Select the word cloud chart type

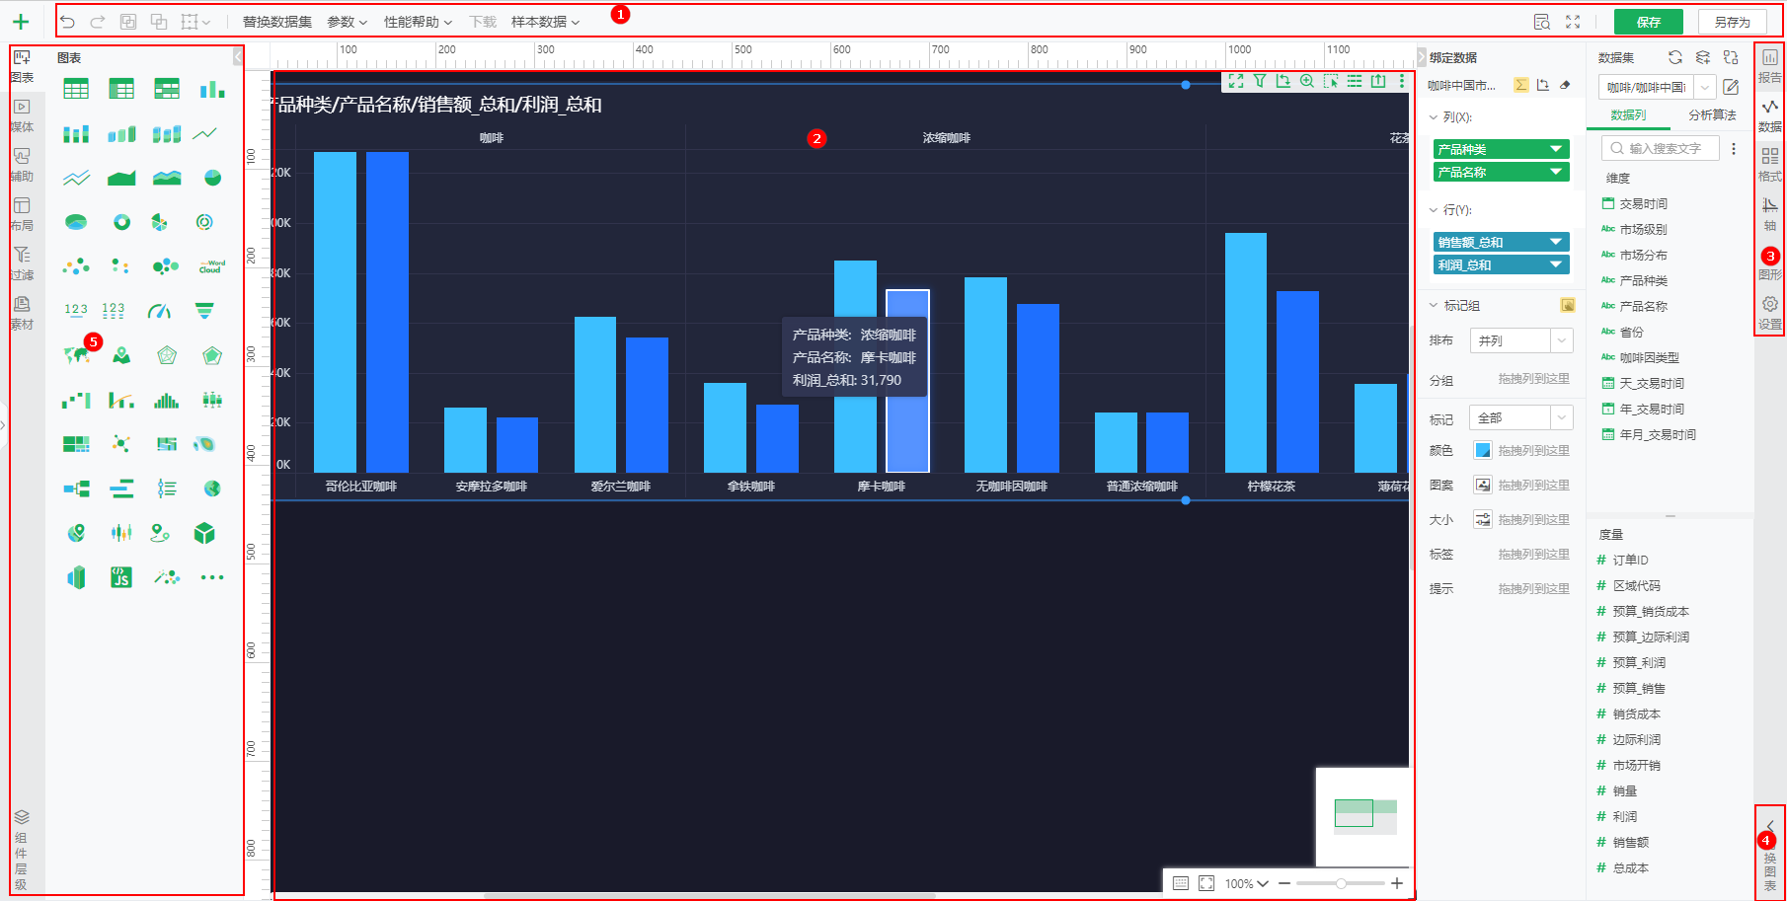[x=209, y=265]
